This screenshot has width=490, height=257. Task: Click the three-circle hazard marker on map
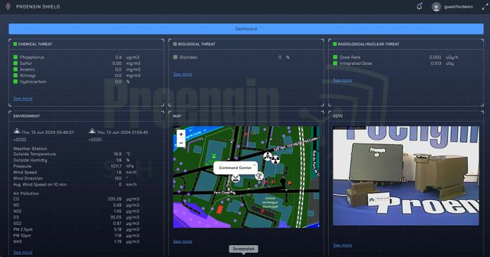coord(267,156)
